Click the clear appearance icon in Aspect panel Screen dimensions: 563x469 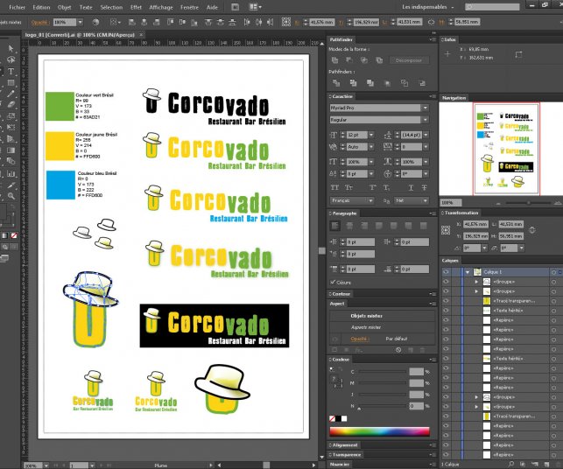[x=398, y=349]
